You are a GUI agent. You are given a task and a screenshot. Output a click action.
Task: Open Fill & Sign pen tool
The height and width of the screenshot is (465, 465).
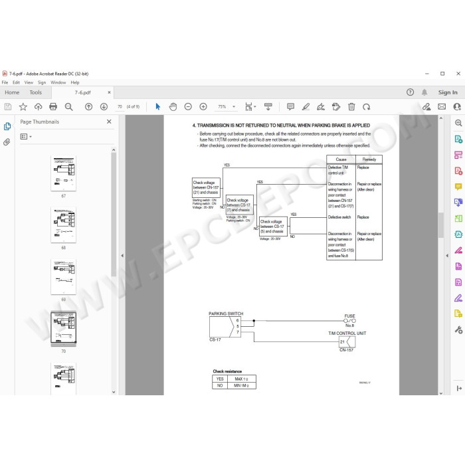[x=458, y=298]
